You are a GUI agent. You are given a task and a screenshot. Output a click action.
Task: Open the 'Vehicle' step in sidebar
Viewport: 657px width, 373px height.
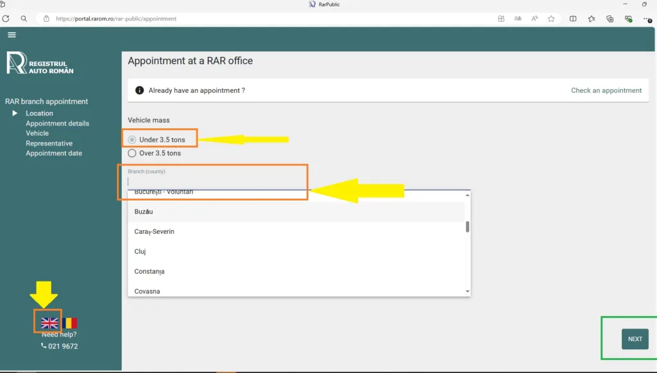coord(37,133)
